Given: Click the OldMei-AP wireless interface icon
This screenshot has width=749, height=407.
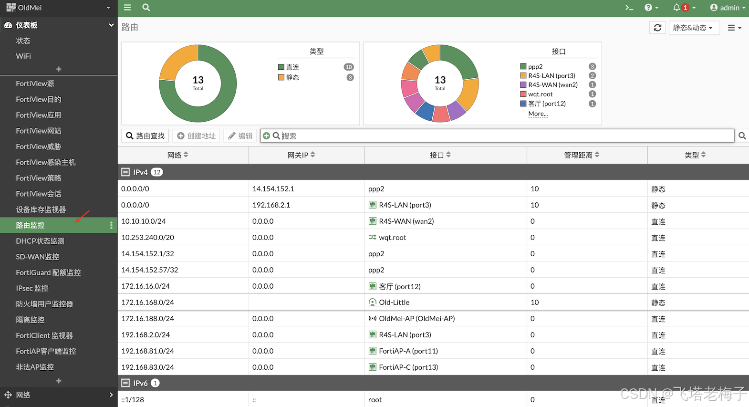Looking at the screenshot, I should (373, 318).
